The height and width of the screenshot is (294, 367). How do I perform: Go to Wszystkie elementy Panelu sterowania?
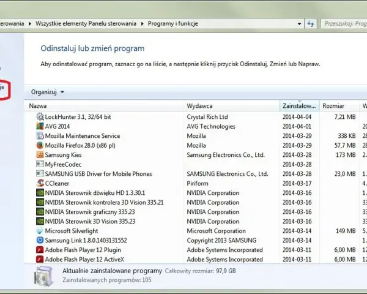pos(86,23)
